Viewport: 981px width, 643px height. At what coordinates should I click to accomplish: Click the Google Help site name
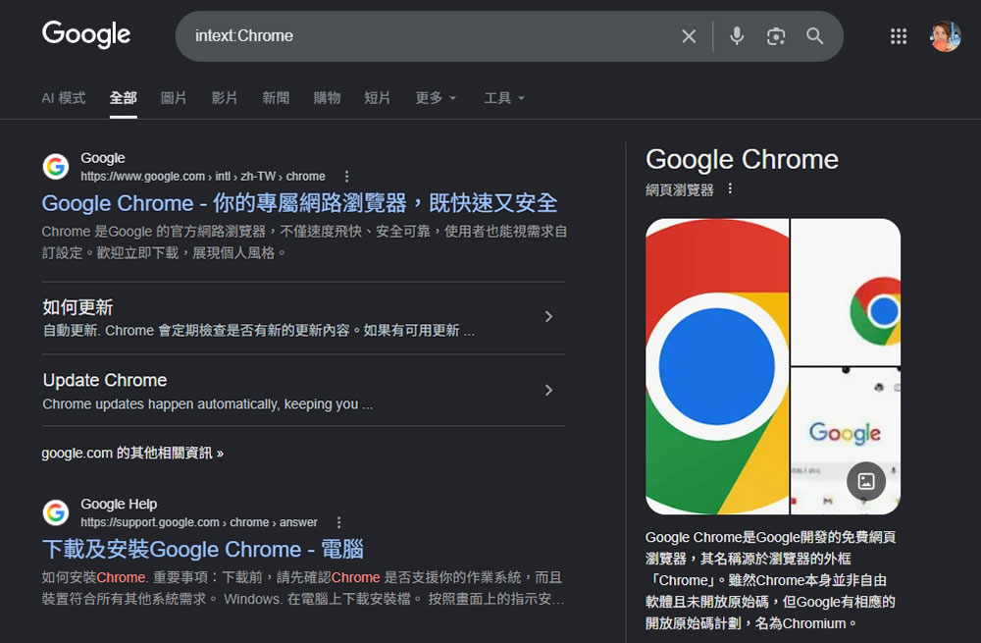(119, 504)
